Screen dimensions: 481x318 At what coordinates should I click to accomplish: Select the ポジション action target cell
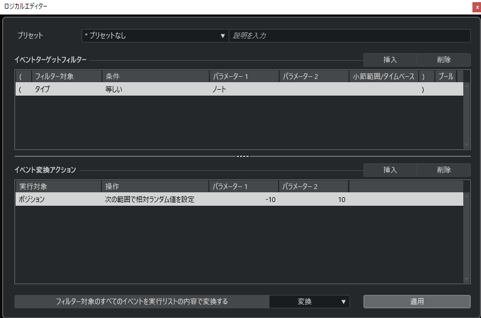pyautogui.click(x=59, y=199)
